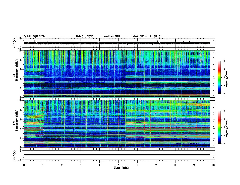The width and height of the screenshot is (240, 185).
Task: Click the ch.1 color bar "-6" label
Action: click(x=224, y=86)
